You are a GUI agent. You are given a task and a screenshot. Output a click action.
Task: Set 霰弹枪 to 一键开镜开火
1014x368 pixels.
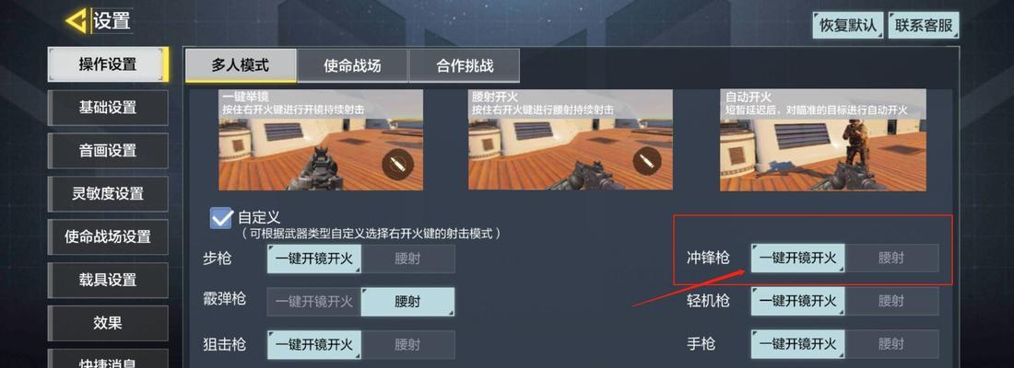314,302
